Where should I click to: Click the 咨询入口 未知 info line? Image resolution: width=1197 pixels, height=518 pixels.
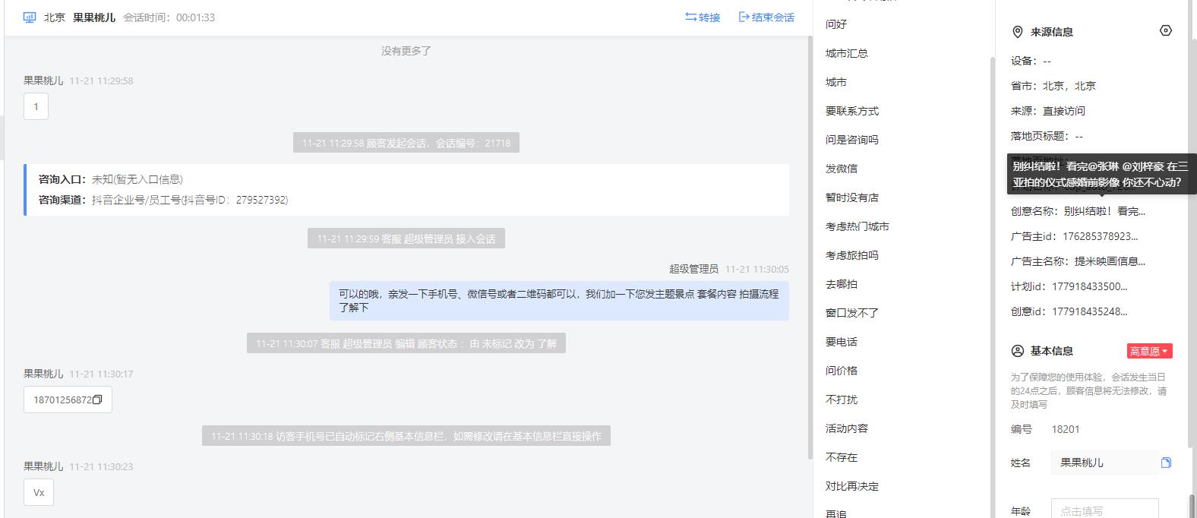pyautogui.click(x=111, y=179)
